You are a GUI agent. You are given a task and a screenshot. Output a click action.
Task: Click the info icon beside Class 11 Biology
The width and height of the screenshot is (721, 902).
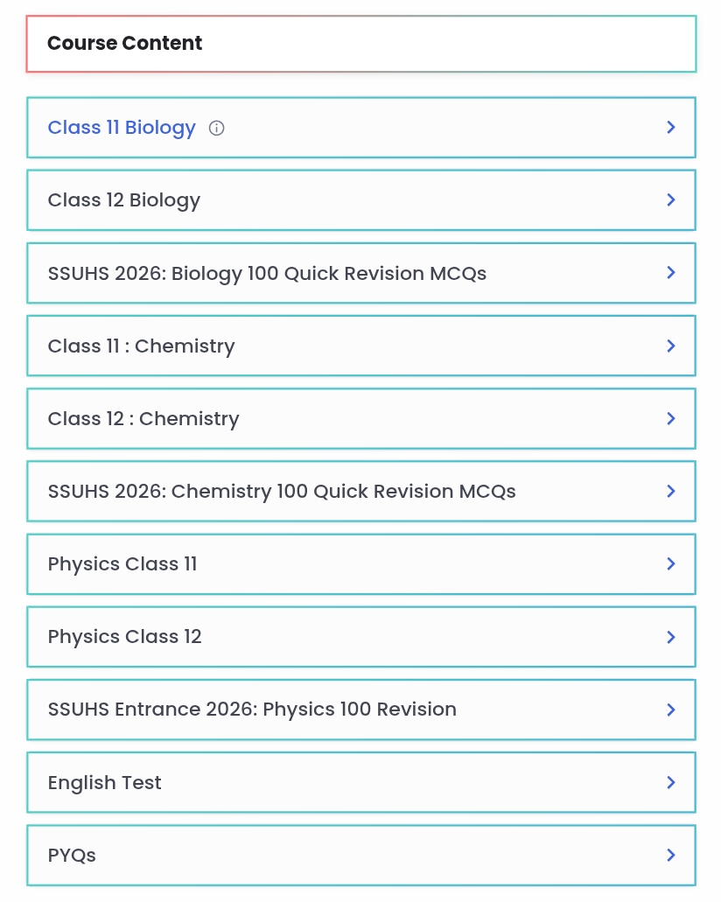217,128
